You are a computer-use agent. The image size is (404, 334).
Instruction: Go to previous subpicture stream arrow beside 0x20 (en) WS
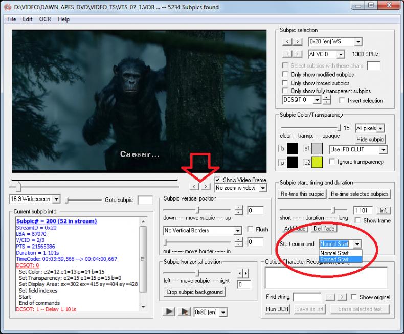[x=287, y=41]
